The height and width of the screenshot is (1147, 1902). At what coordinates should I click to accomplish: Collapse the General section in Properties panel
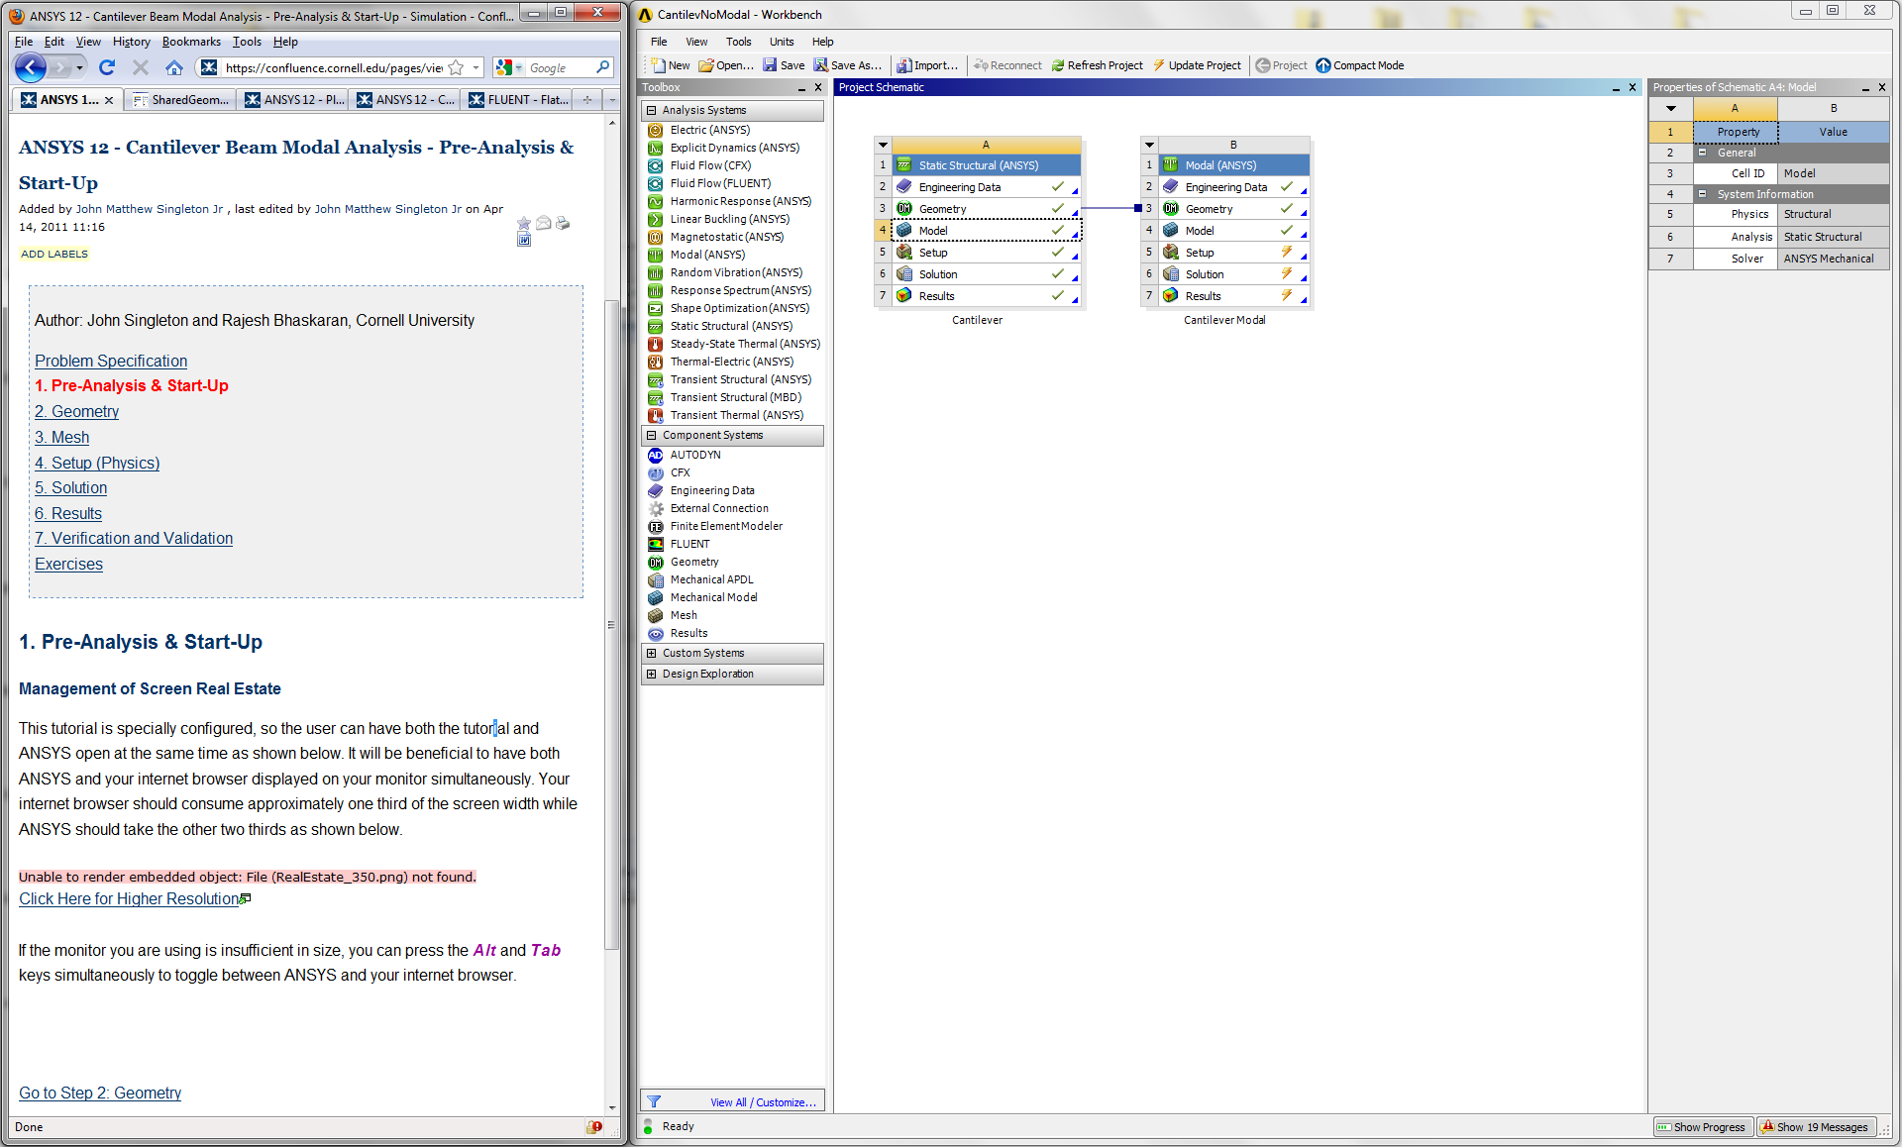point(1703,153)
